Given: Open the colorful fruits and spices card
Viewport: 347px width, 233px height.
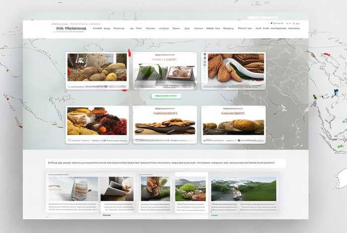Looking at the screenshot, I should [97, 124].
